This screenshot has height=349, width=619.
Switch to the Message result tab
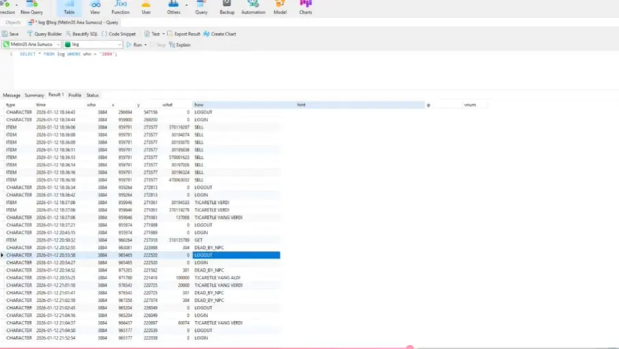click(12, 95)
